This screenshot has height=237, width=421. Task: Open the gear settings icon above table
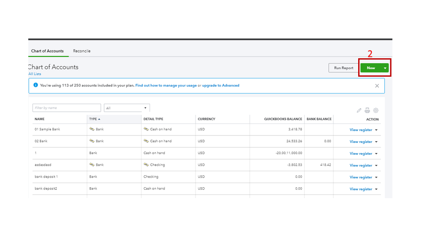(x=376, y=110)
